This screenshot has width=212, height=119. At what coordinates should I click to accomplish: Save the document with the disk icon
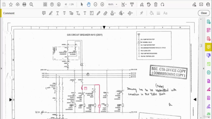point(4,4)
